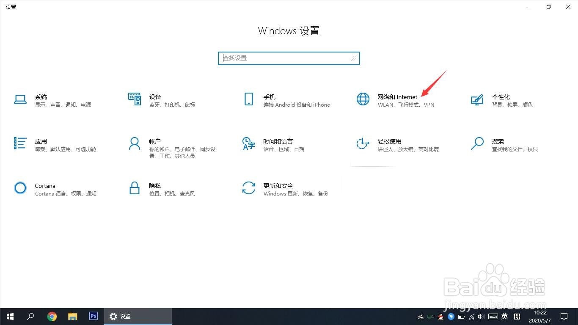Click the 轻松使用 title text
The image size is (578, 325).
pos(390,141)
